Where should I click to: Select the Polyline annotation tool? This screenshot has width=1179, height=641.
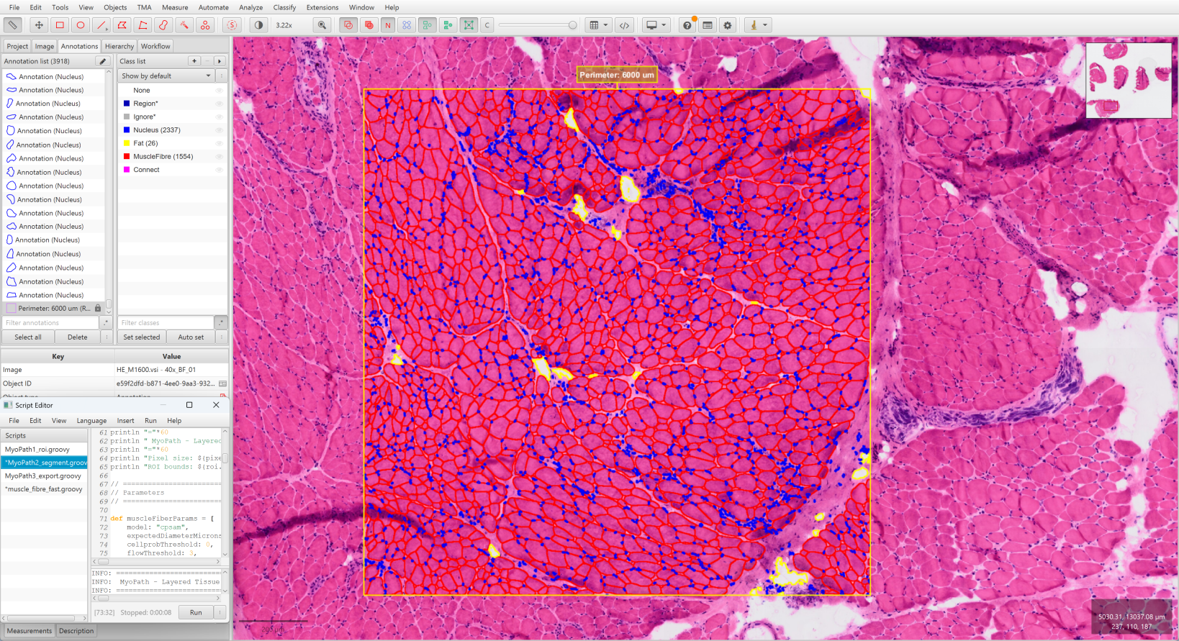(x=143, y=25)
